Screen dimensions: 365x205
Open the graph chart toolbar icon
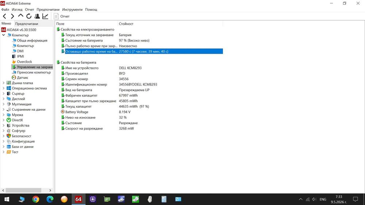pos(45,16)
